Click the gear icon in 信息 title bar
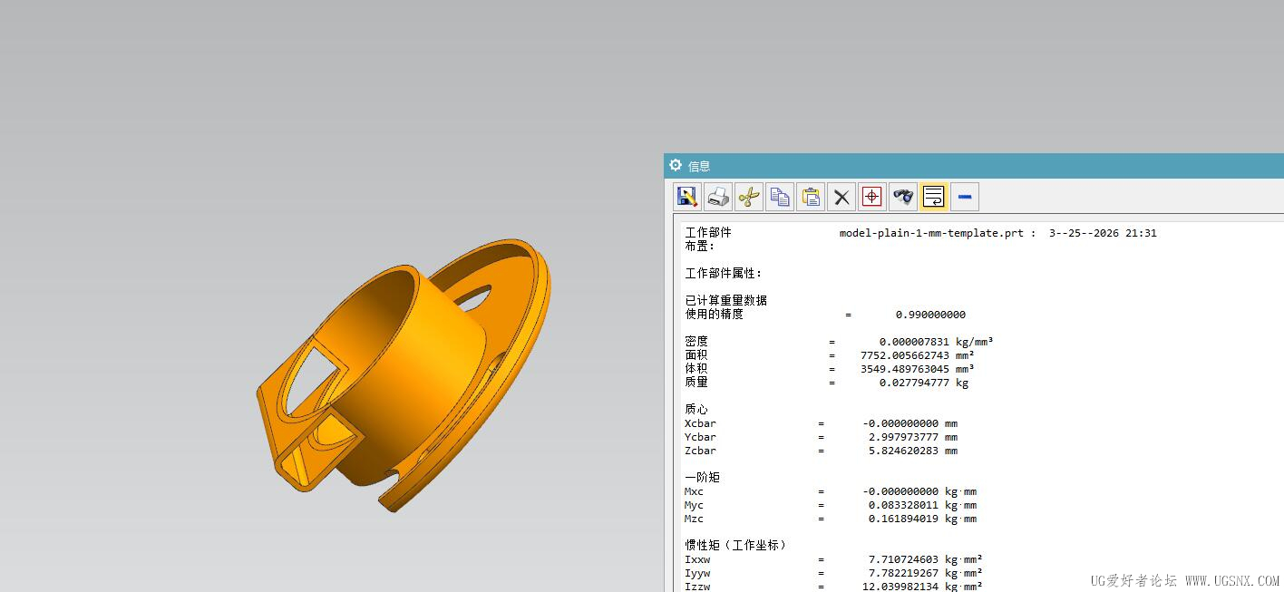1284x592 pixels. [x=676, y=165]
